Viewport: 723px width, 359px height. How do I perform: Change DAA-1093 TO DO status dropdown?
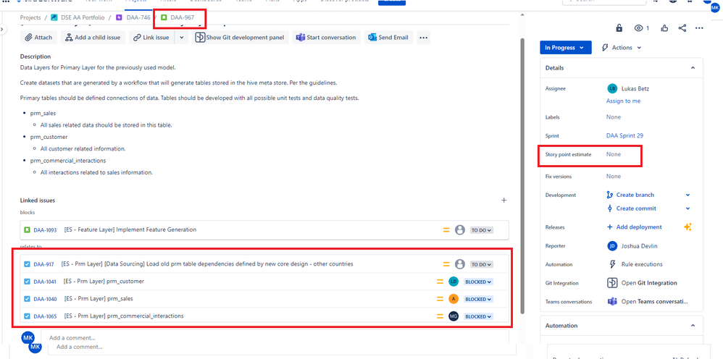481,230
